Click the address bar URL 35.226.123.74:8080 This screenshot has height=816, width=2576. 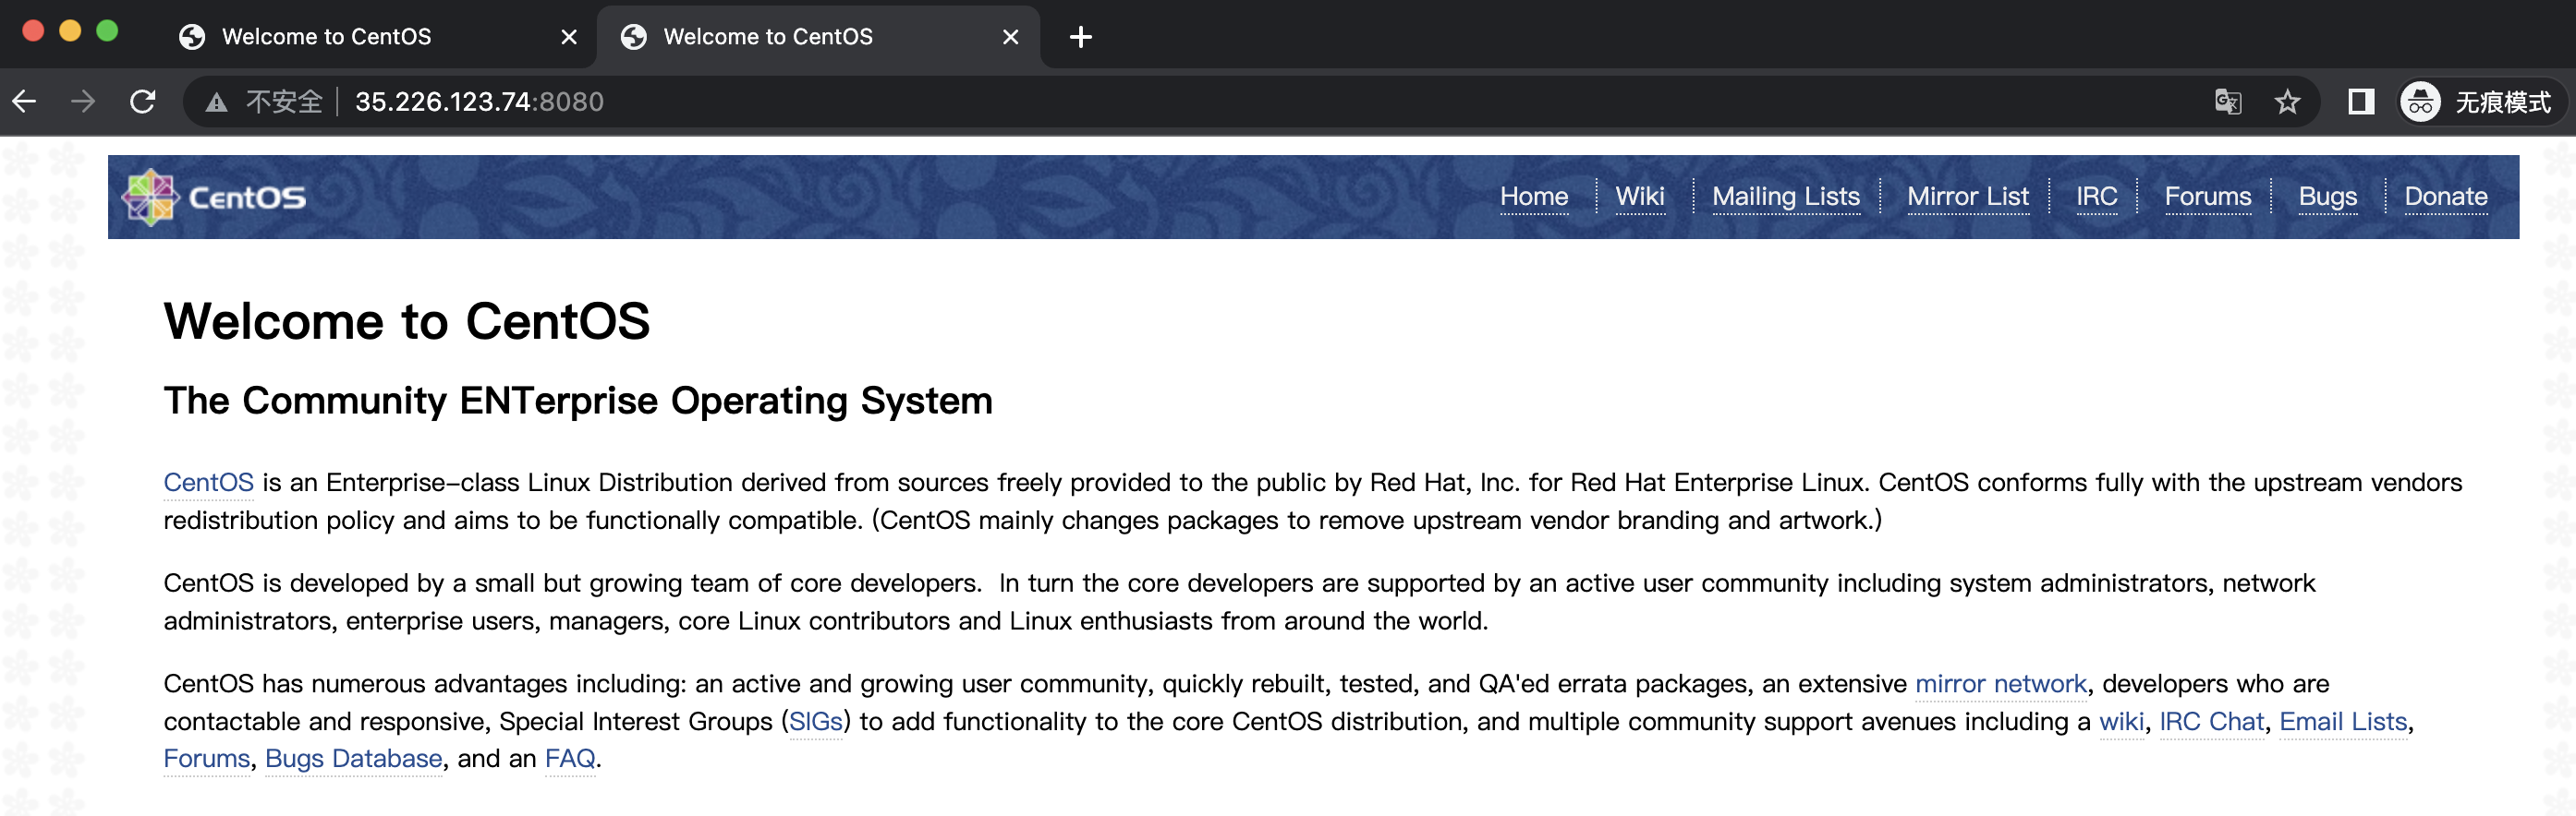click(x=479, y=102)
